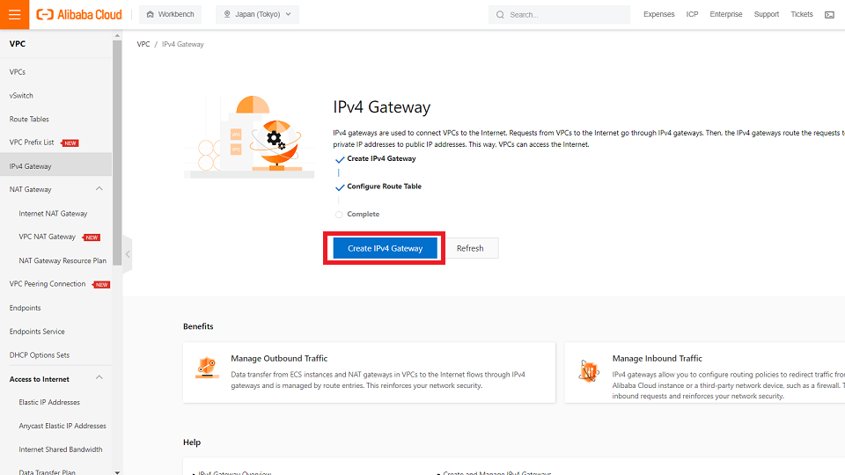
Task: Collapse the Access to Internet section
Action: 99,377
